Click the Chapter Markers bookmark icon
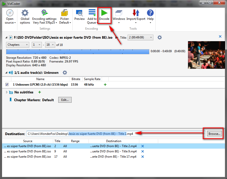The width and height of the screenshot is (227, 179). coord(10,100)
